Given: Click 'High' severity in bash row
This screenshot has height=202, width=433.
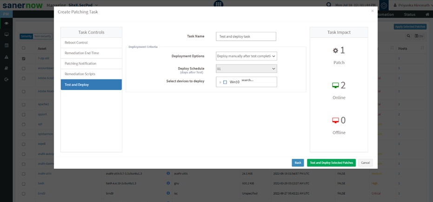Looking at the screenshot, I should [x=374, y=183].
